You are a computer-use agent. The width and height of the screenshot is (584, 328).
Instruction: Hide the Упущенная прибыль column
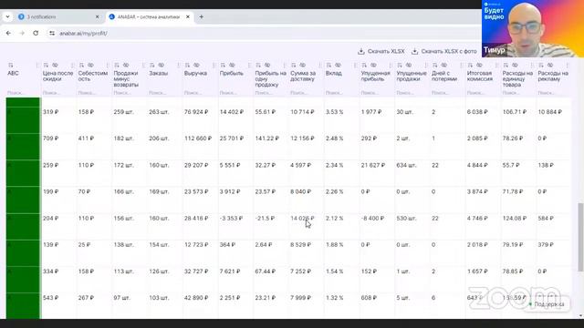click(x=373, y=66)
